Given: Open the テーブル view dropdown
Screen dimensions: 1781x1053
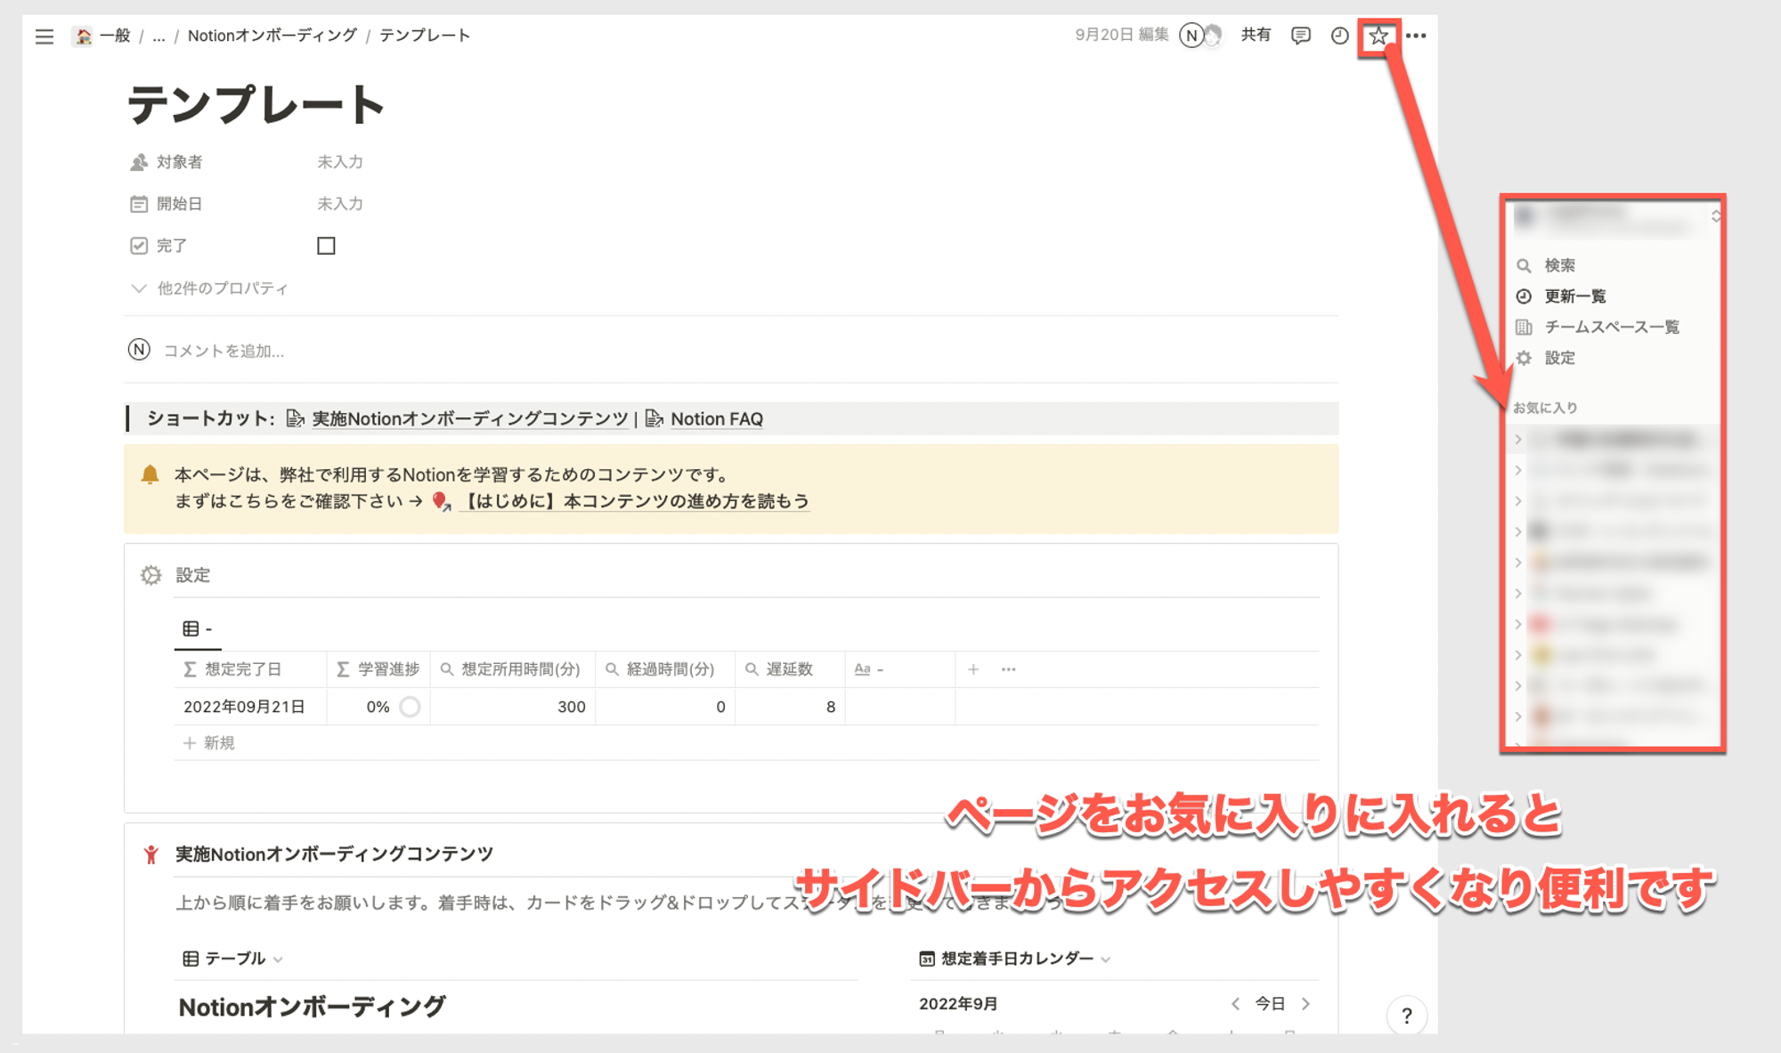Looking at the screenshot, I should tap(233, 959).
